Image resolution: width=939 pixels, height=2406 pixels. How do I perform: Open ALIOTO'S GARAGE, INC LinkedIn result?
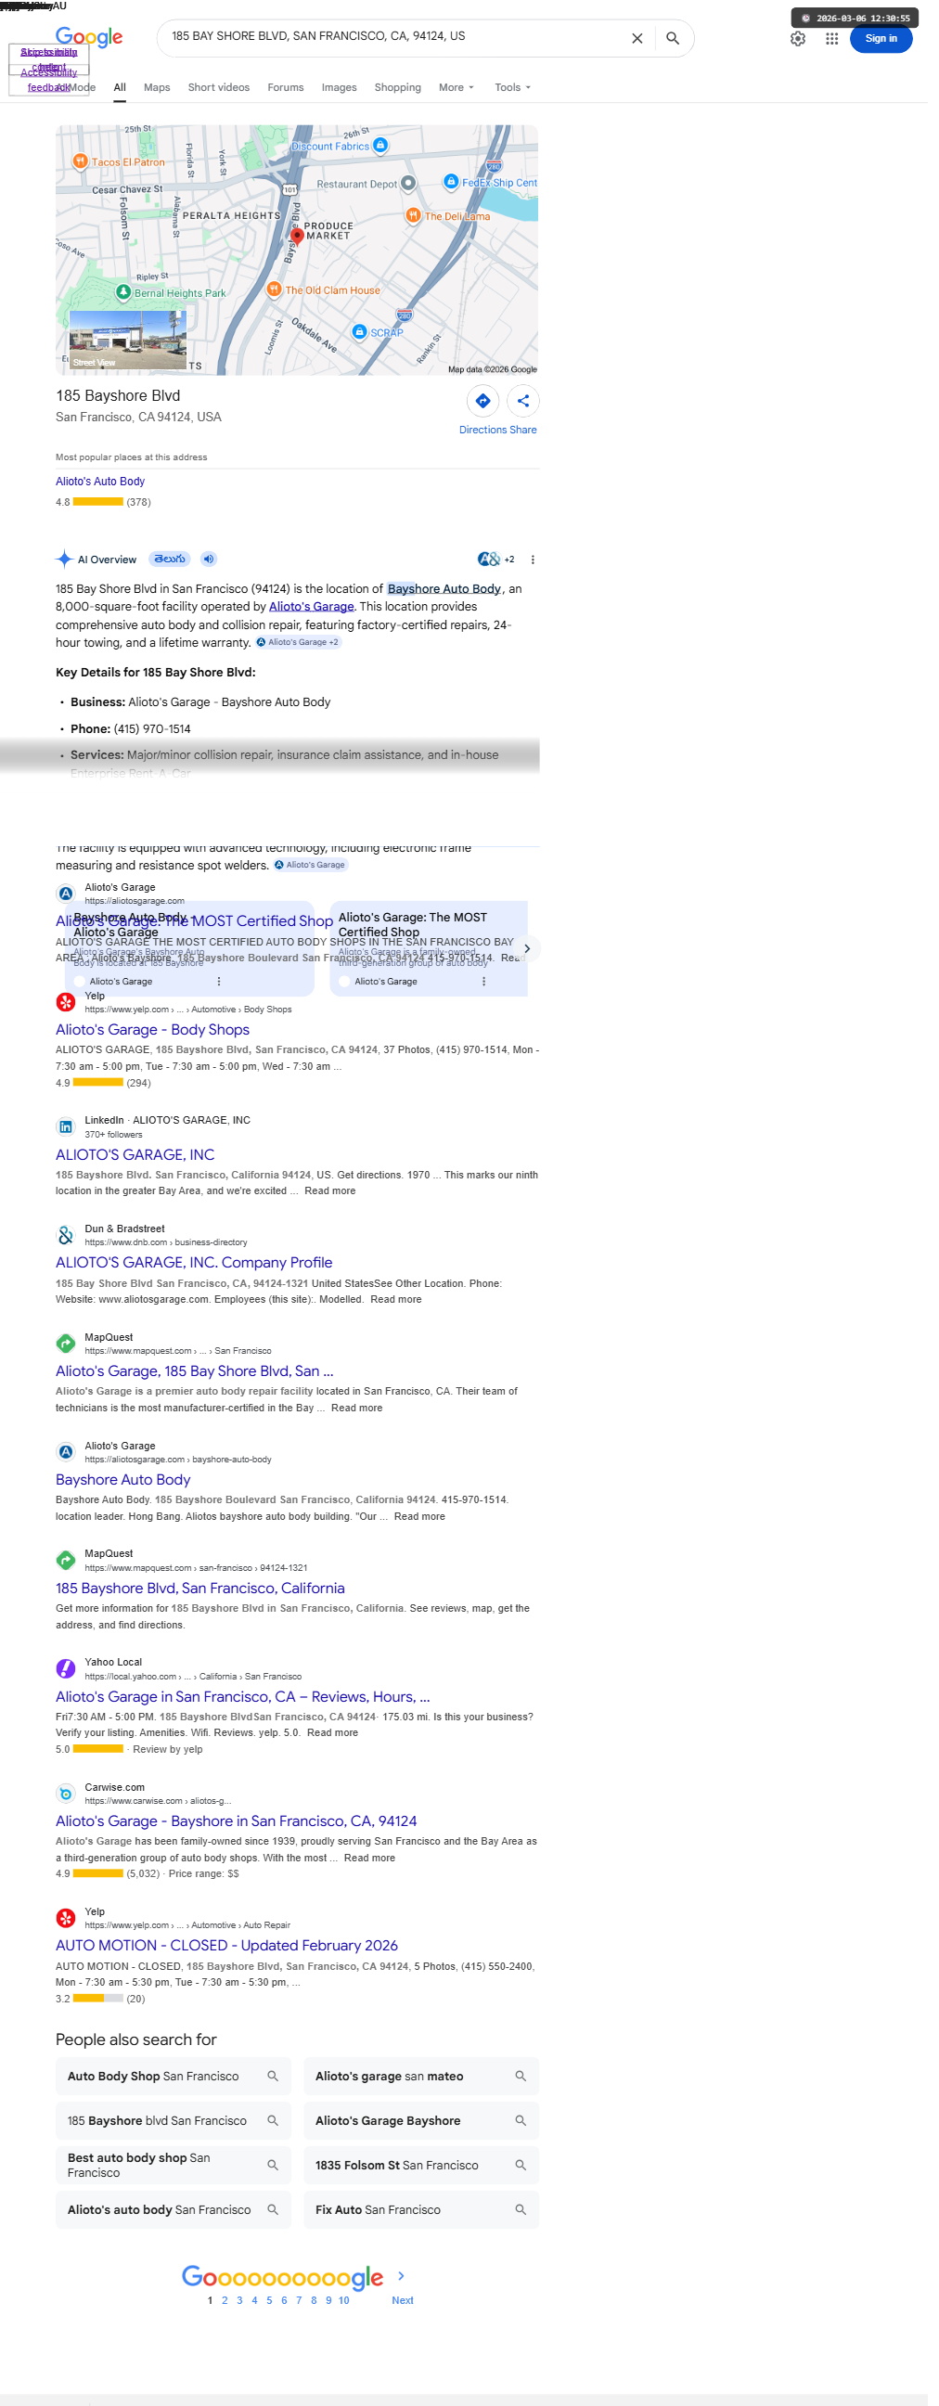(135, 1154)
